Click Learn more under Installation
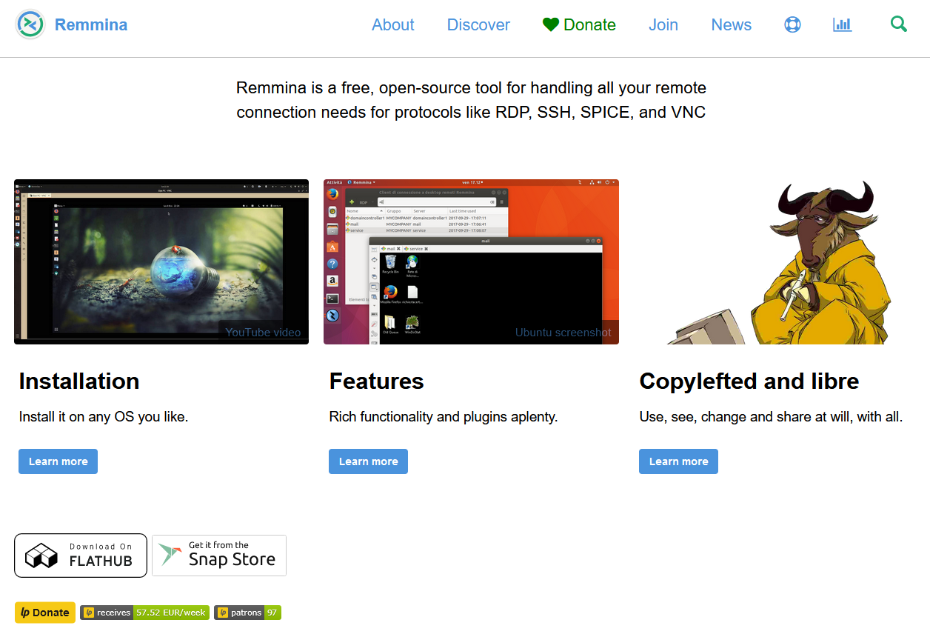This screenshot has width=930, height=637. pyautogui.click(x=58, y=461)
